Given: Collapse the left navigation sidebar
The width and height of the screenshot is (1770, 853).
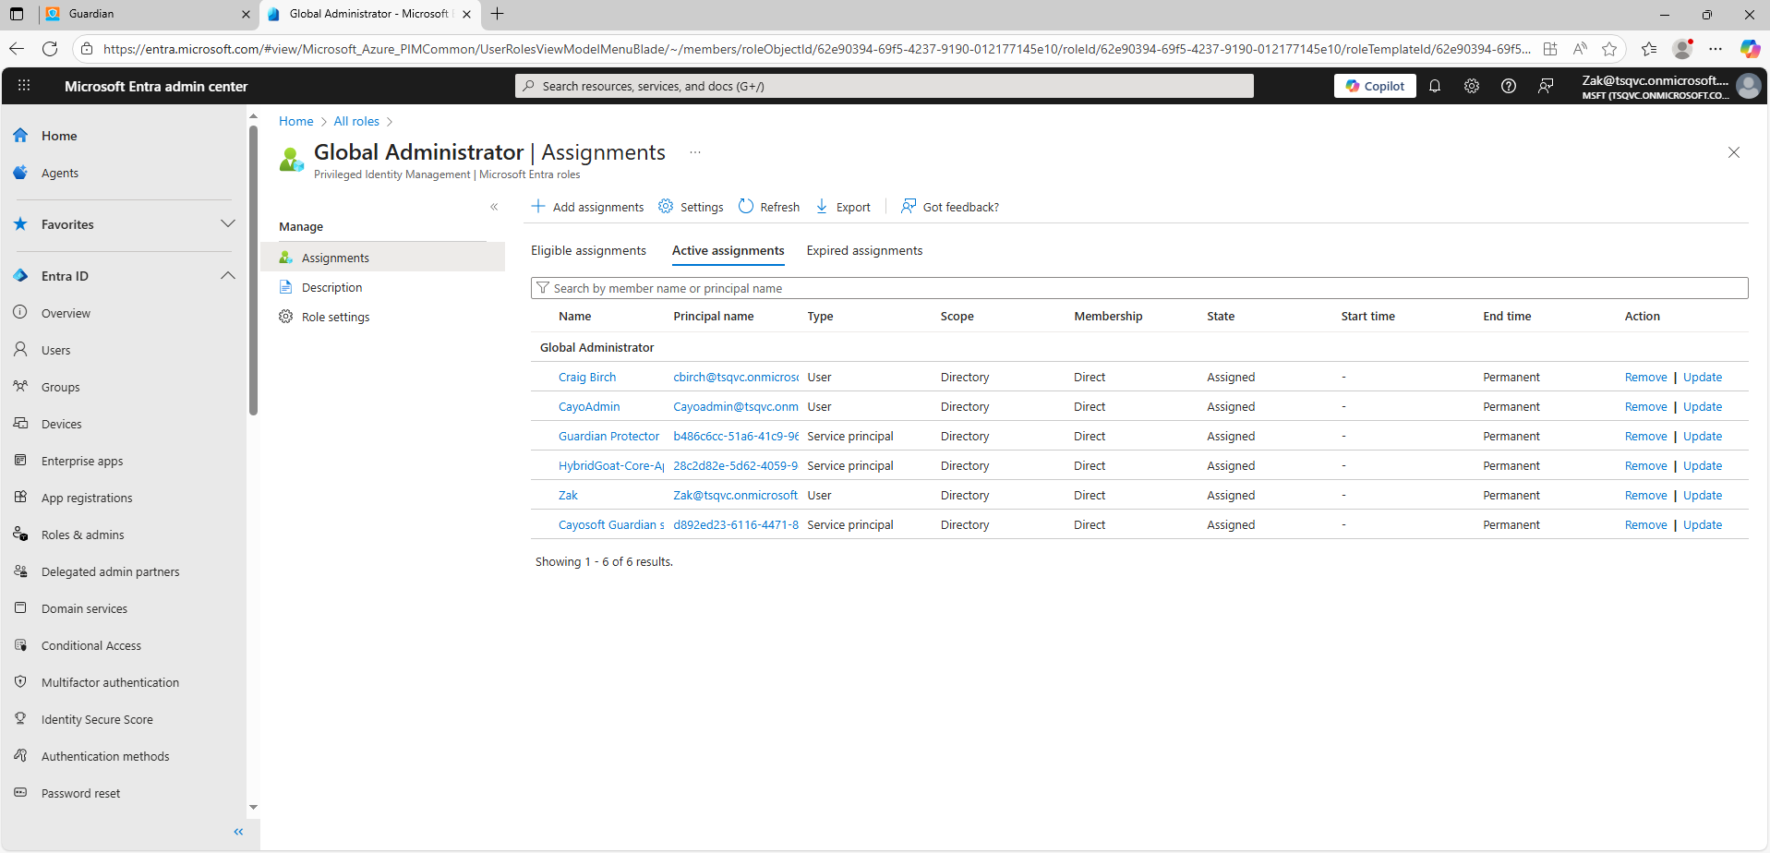Looking at the screenshot, I should [238, 832].
